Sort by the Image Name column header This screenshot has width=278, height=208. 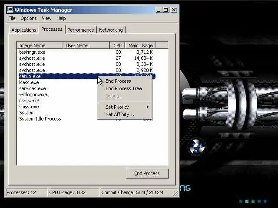click(x=40, y=45)
